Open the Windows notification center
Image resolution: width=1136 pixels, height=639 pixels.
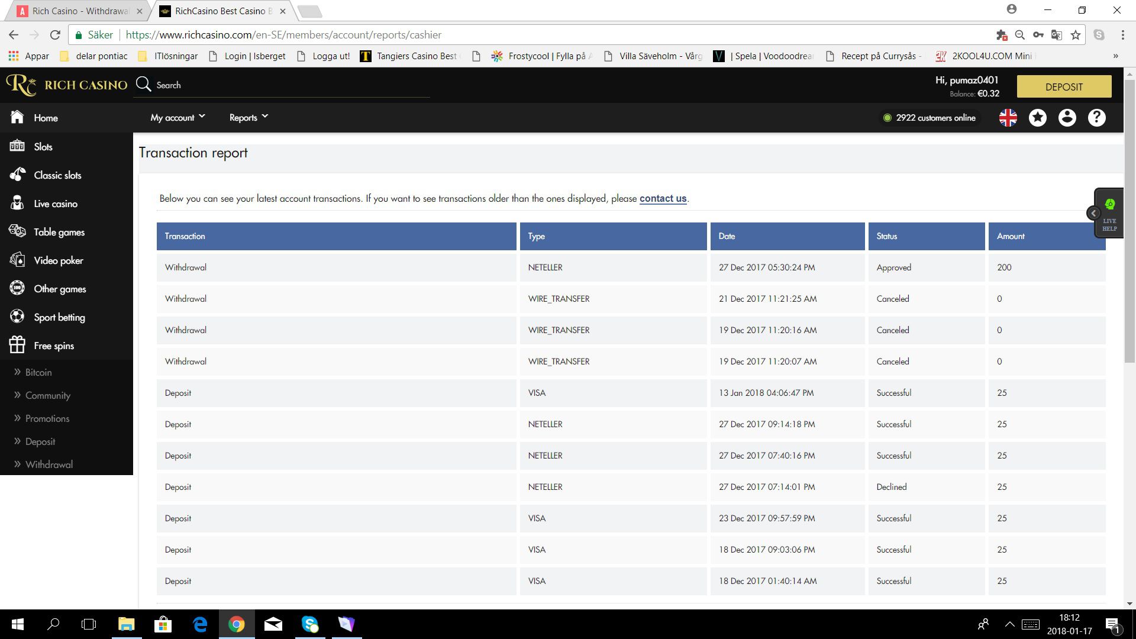1112,625
